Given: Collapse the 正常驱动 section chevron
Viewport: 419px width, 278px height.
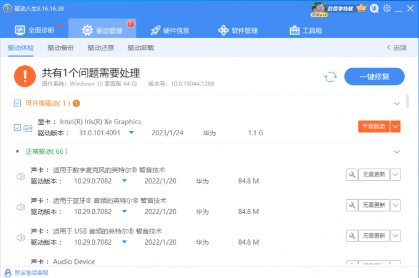Looking at the screenshot, I should [x=397, y=152].
